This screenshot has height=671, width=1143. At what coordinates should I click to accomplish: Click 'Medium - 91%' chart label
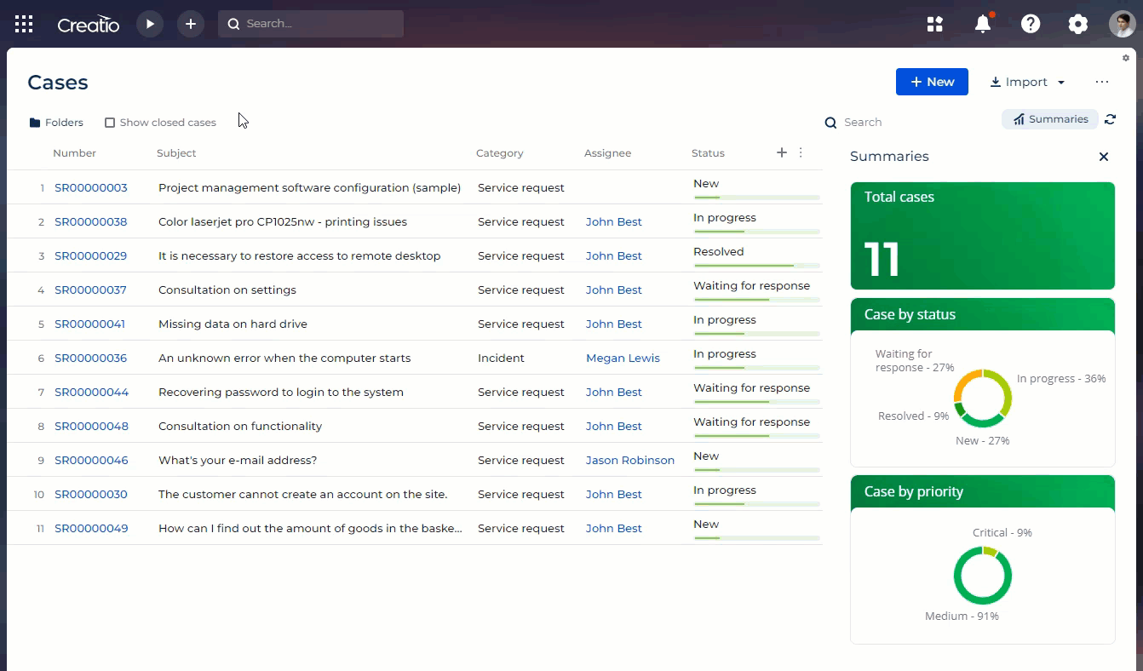[x=962, y=617]
